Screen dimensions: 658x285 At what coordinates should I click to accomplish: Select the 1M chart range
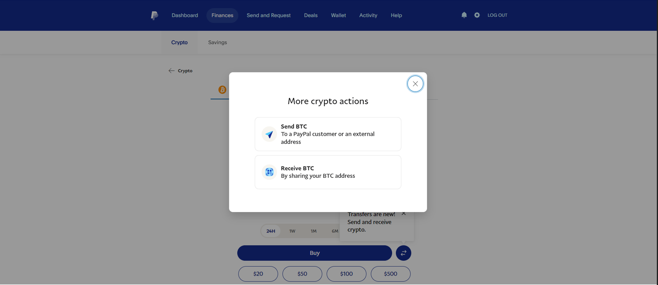pyautogui.click(x=314, y=231)
